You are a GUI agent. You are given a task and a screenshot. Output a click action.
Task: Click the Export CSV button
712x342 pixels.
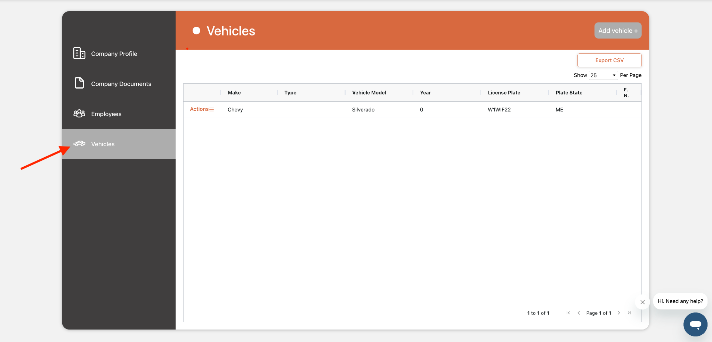click(x=609, y=60)
